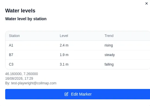This screenshot has height=106, width=150.
Task: Select the Trend column header
Action: (x=109, y=36)
